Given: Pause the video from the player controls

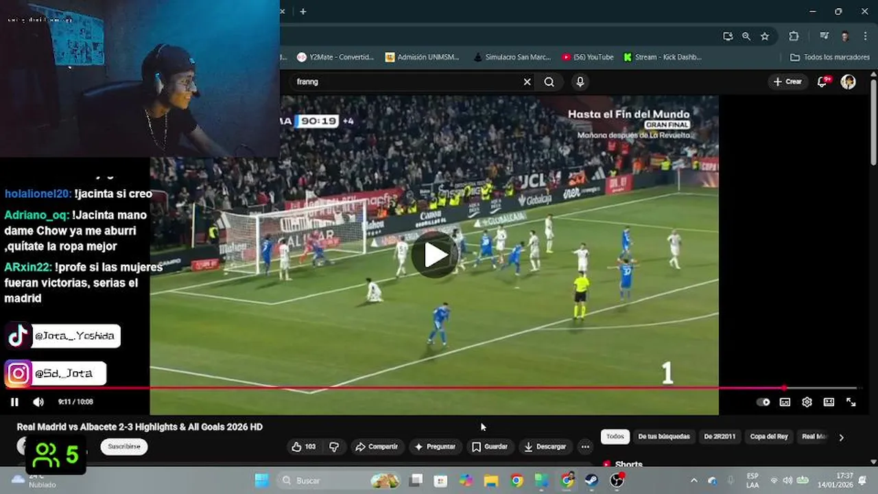Looking at the screenshot, I should pyautogui.click(x=14, y=402).
